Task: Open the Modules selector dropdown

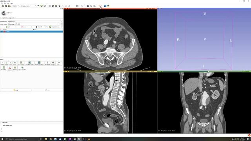Action: coord(28,6)
